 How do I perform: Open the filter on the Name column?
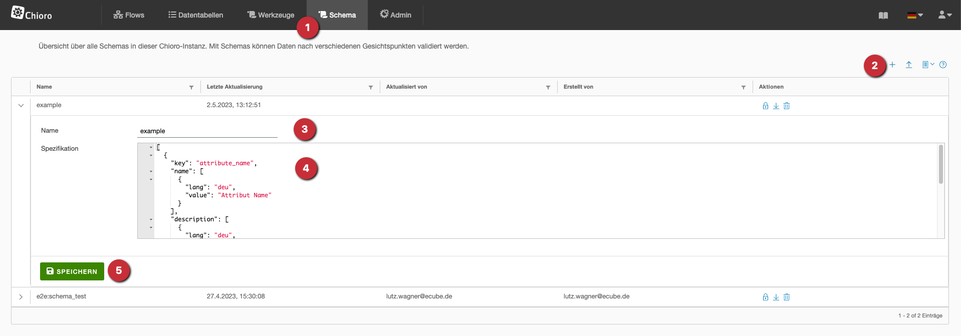[191, 87]
